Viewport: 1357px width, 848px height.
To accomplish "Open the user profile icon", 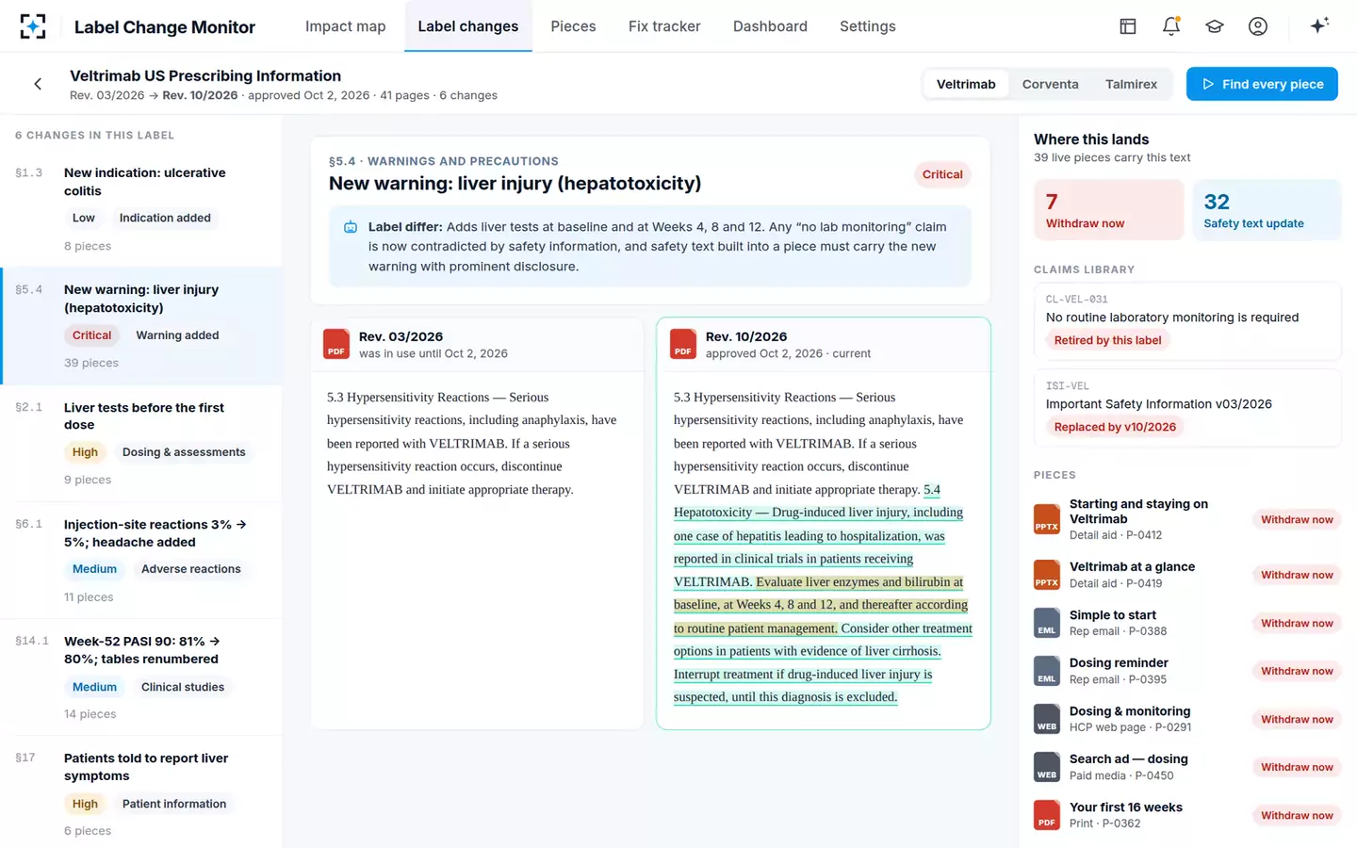I will [x=1258, y=26].
